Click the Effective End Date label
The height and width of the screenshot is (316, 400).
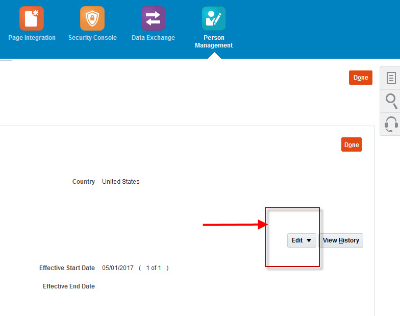click(x=68, y=286)
